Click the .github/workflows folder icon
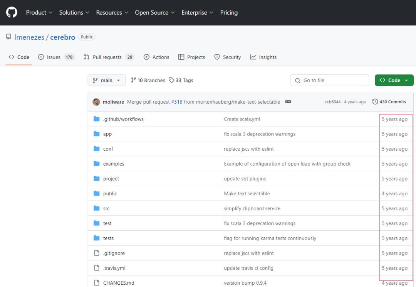Image resolution: width=416 pixels, height=287 pixels. [x=97, y=119]
